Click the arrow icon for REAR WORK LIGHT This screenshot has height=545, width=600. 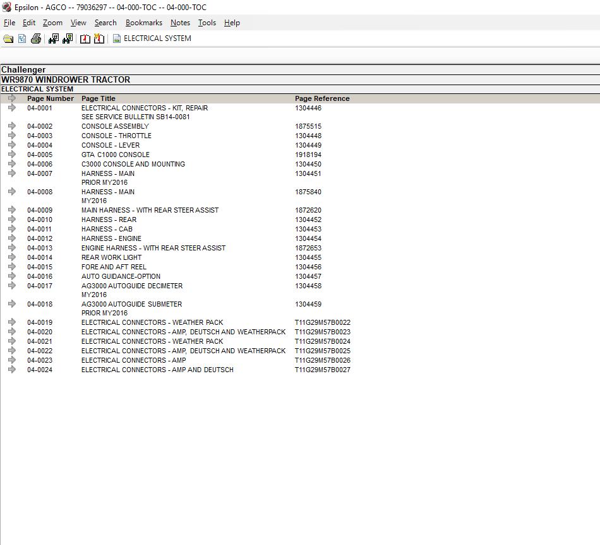(12, 257)
